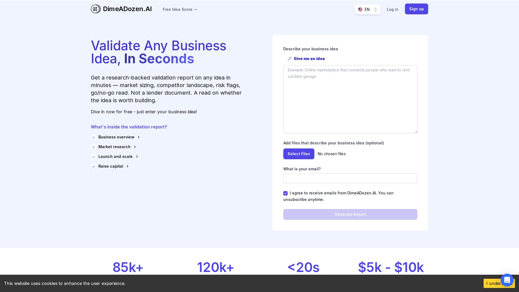Expand the Launch and scale chevron
The height and width of the screenshot is (292, 519).
pos(137,157)
